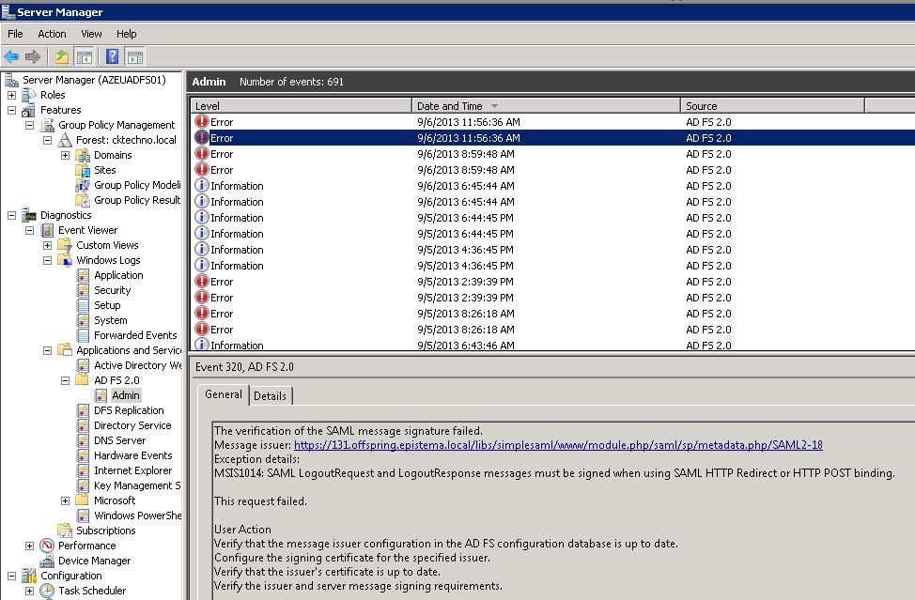Screen dimensions: 915x600
Task: Select the first Error event at 9/6/2013 11:56:36 AM
Action: coord(552,122)
